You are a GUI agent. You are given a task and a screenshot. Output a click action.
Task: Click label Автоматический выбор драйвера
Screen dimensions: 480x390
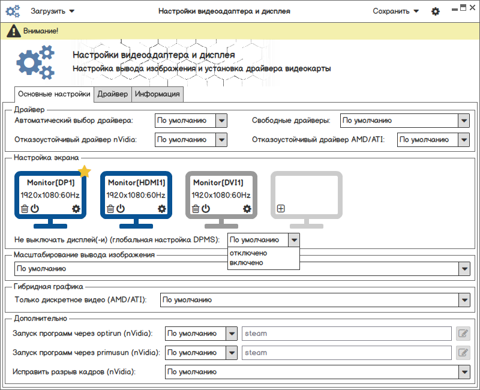pyautogui.click(x=74, y=121)
